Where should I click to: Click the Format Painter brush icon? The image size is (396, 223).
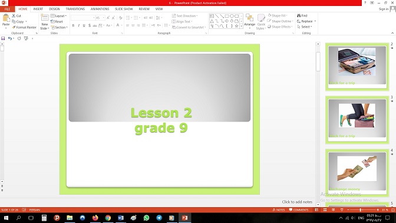[x=14, y=27]
